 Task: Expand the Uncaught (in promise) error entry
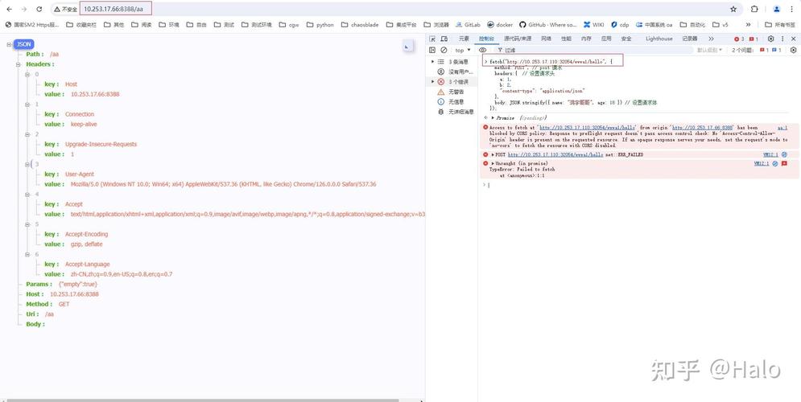[493, 164]
